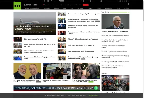
Task: Open the RT News App link
Action: pyautogui.click(x=105, y=1)
